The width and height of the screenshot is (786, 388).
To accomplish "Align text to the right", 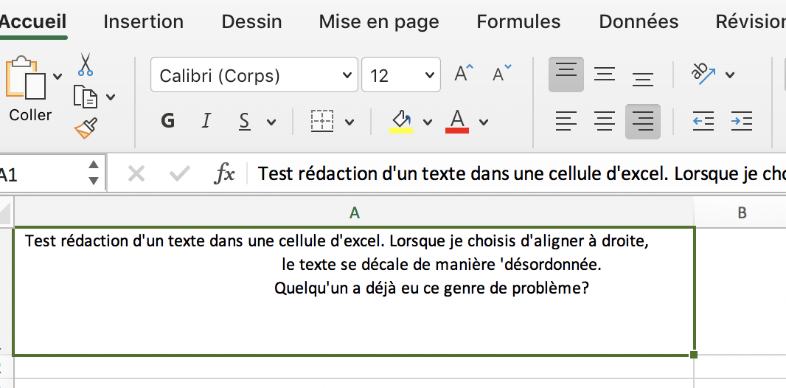I will pyautogui.click(x=643, y=121).
